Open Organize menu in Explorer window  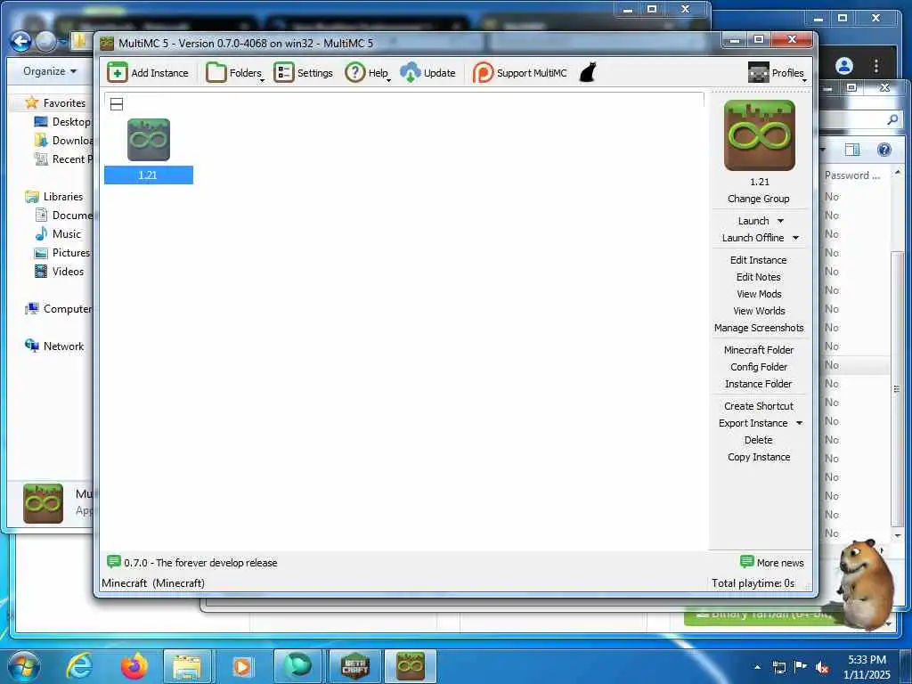click(50, 71)
